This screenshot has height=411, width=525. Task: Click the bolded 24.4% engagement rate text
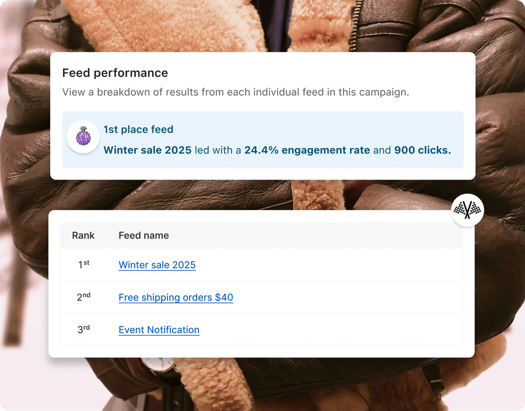click(306, 150)
